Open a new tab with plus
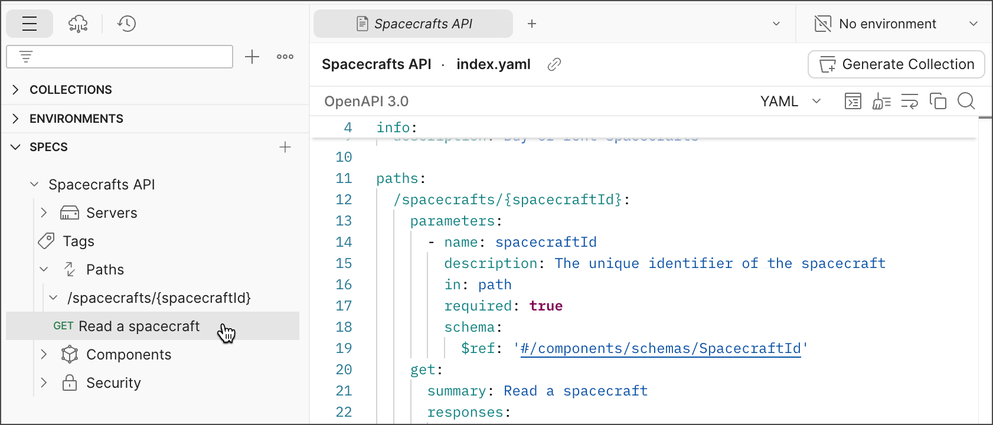Image resolution: width=993 pixels, height=425 pixels. [532, 24]
